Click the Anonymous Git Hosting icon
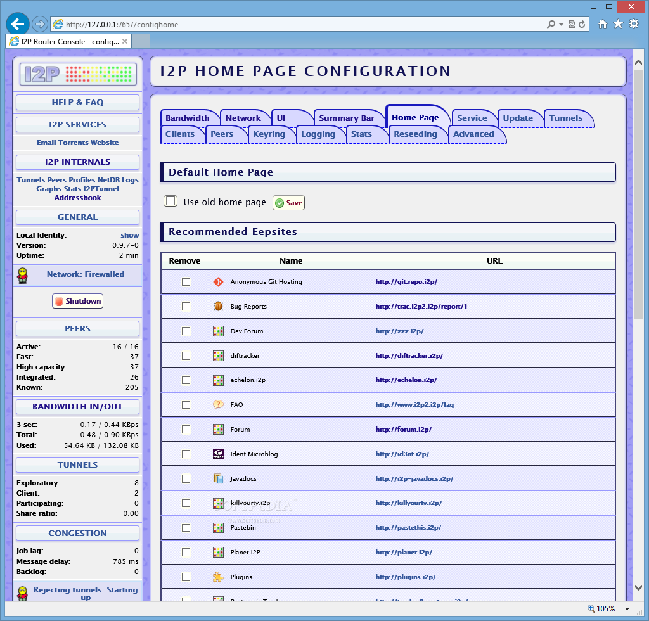This screenshot has height=621, width=649. click(x=218, y=282)
